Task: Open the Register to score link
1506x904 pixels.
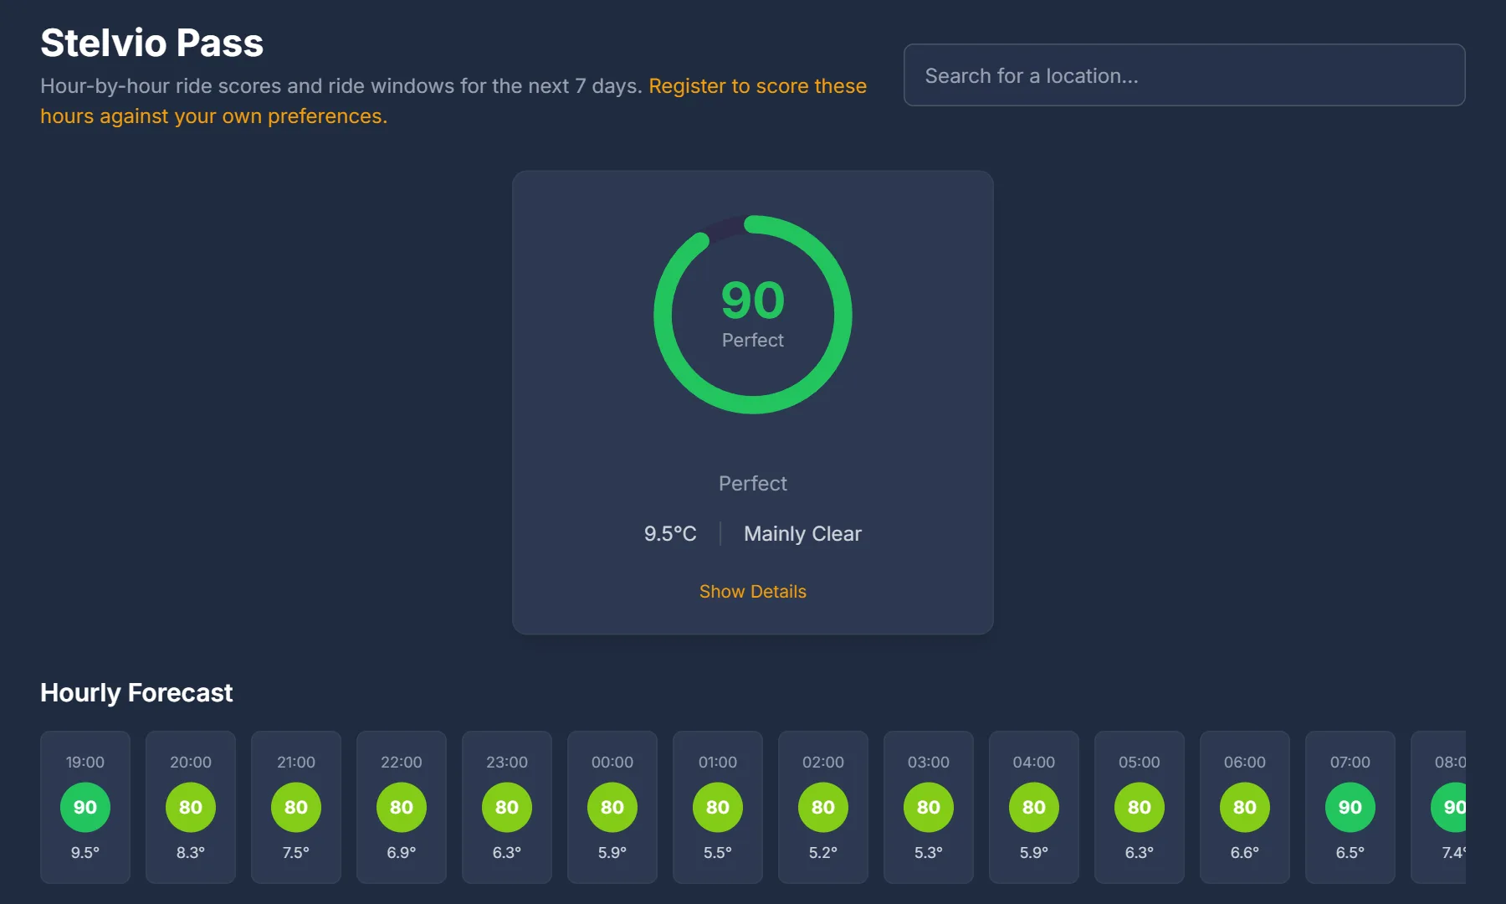Action: (x=453, y=100)
